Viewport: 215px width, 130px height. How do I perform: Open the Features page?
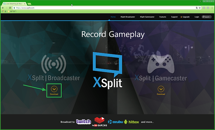[x=163, y=17]
